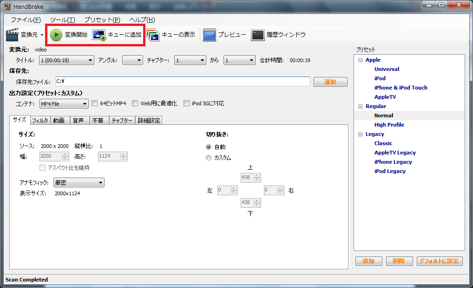Select the iPhone Legacy preset
Screen dimensions: 473x288
(393, 162)
